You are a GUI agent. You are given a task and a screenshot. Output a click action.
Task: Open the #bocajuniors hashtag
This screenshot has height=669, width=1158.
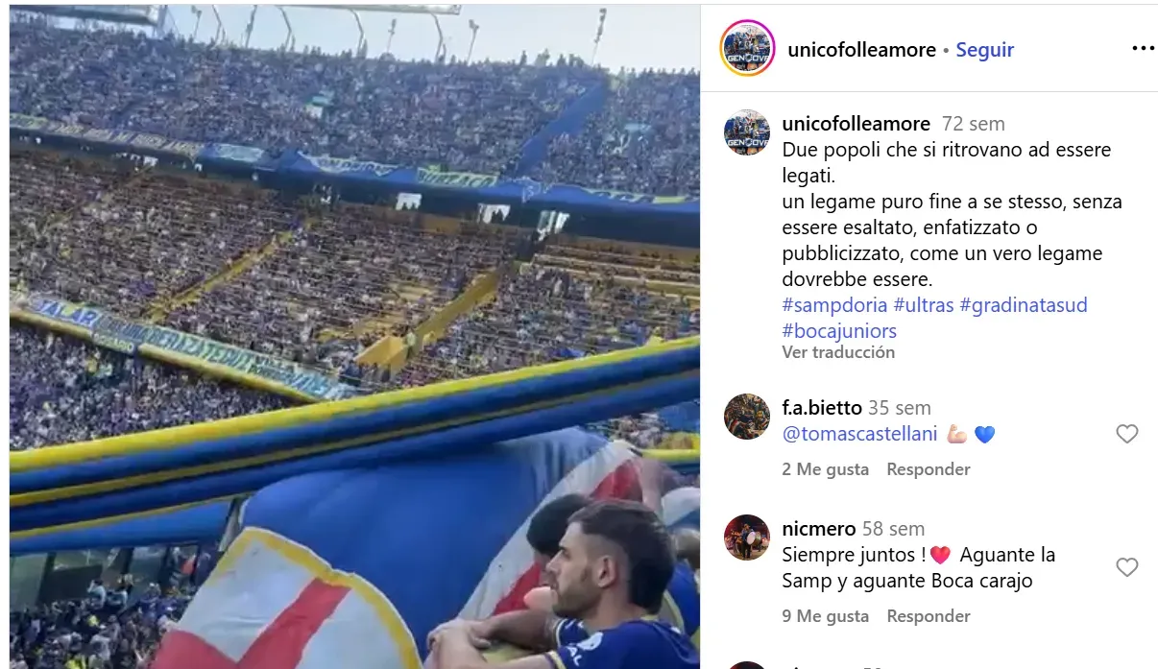click(839, 331)
